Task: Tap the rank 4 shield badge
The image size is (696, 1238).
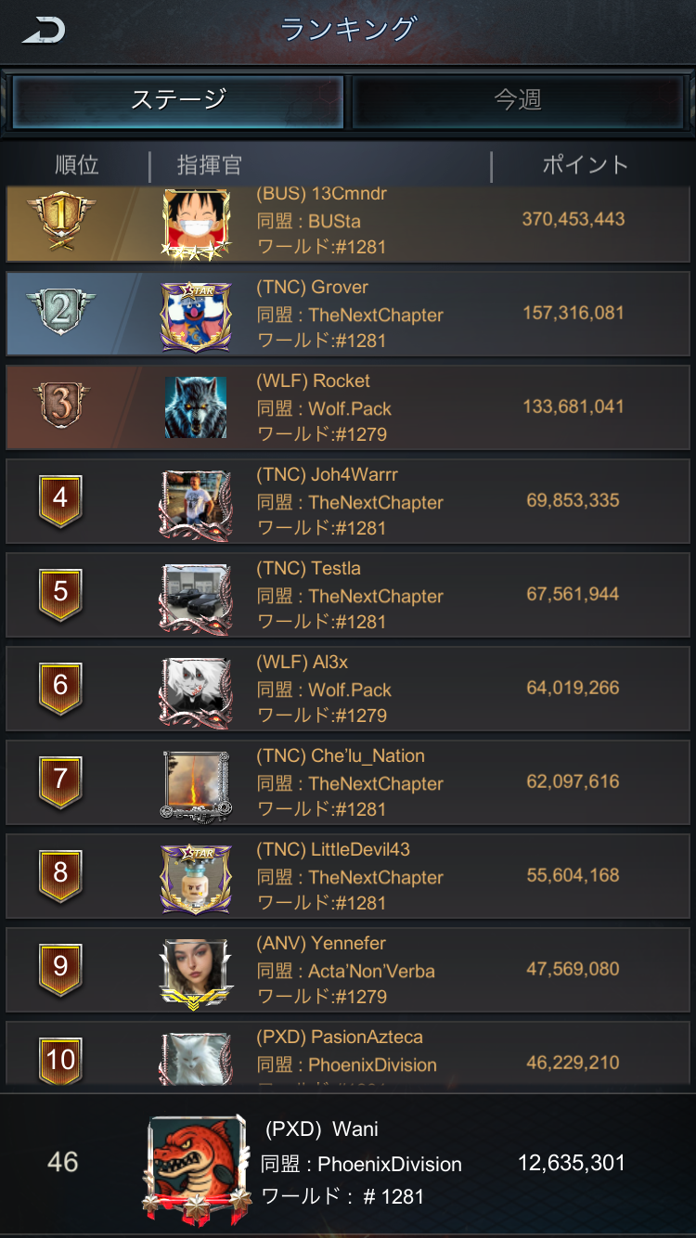Action: (60, 500)
